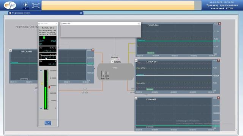The height and width of the screenshot is (136, 243).
Task: Click the lower blue limit marker by bar
Action: [41, 108]
